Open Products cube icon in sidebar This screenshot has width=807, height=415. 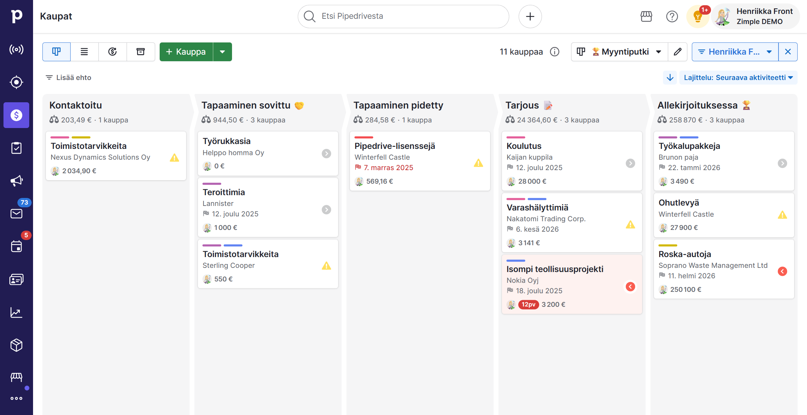tap(16, 345)
